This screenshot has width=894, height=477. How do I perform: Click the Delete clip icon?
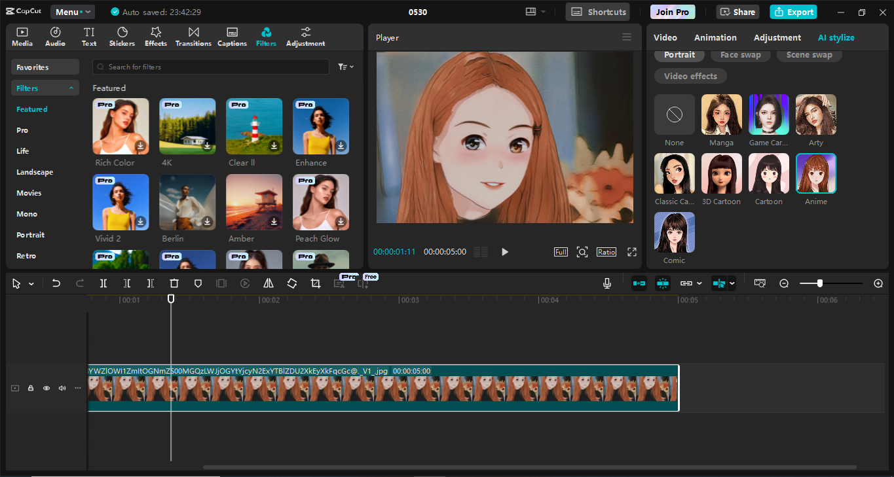click(174, 283)
